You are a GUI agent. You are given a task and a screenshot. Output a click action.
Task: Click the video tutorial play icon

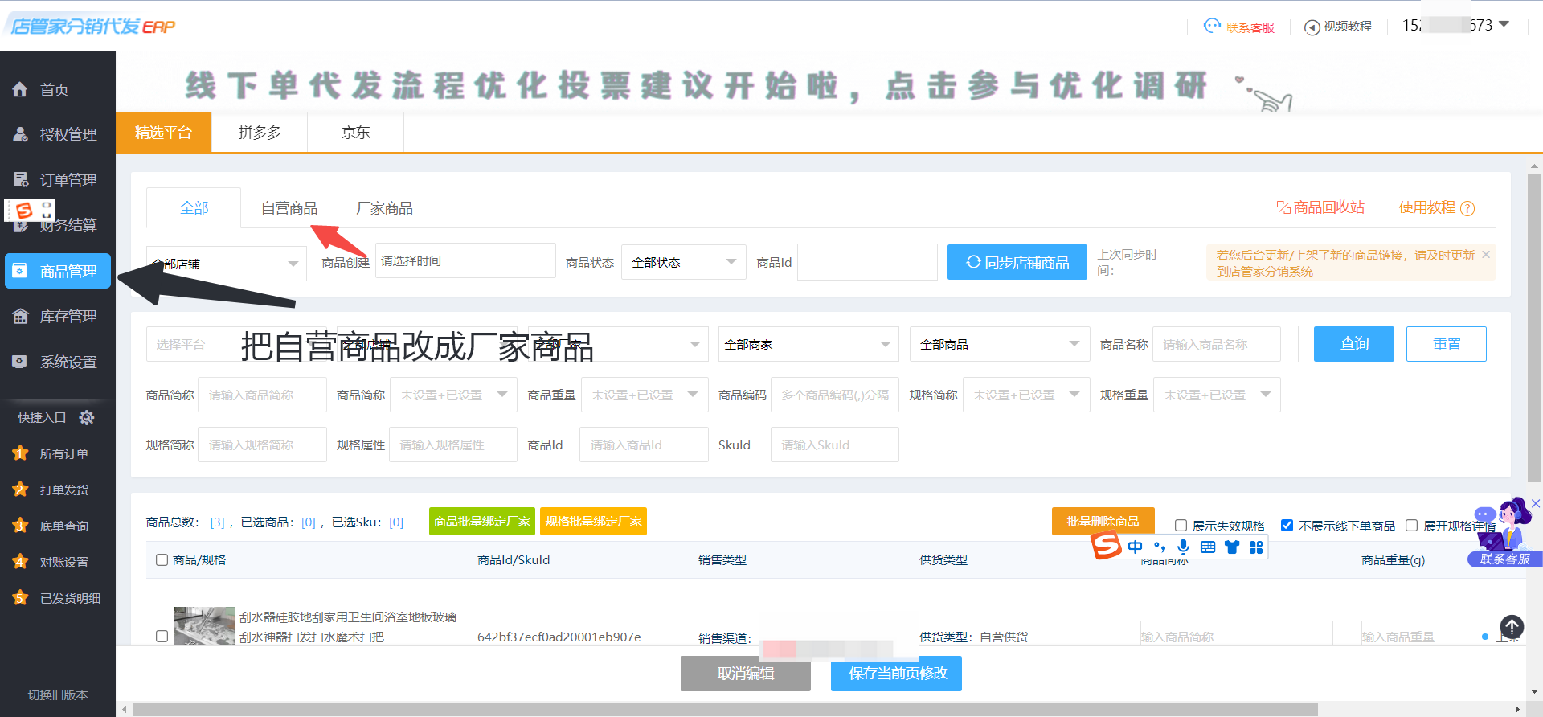1312,27
